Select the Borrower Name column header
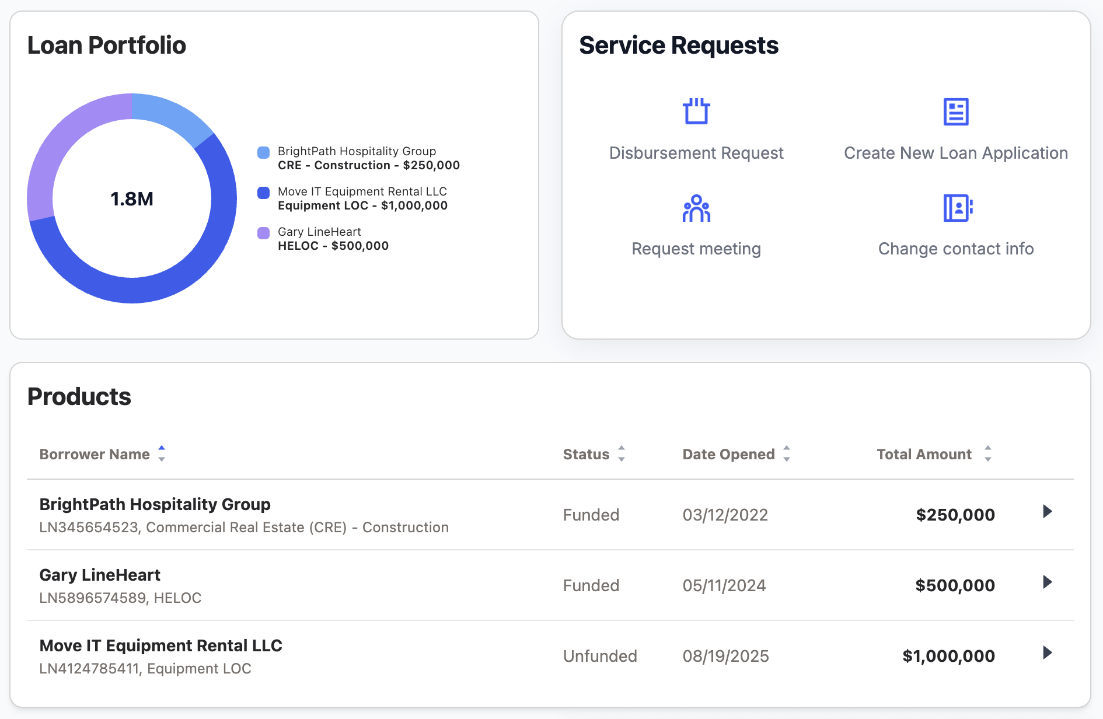 (x=95, y=454)
